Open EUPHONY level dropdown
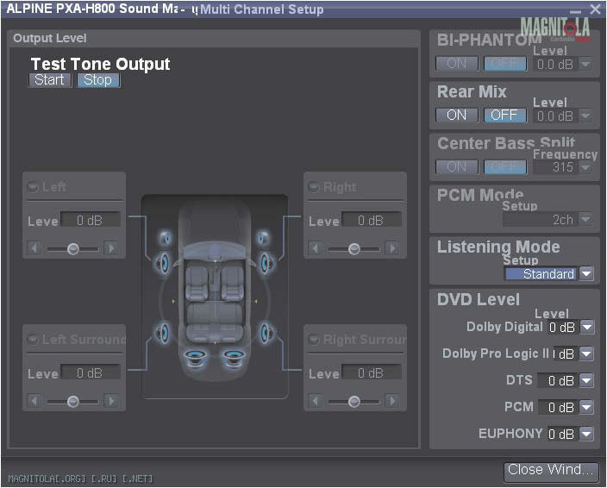The height and width of the screenshot is (488, 607). point(587,434)
